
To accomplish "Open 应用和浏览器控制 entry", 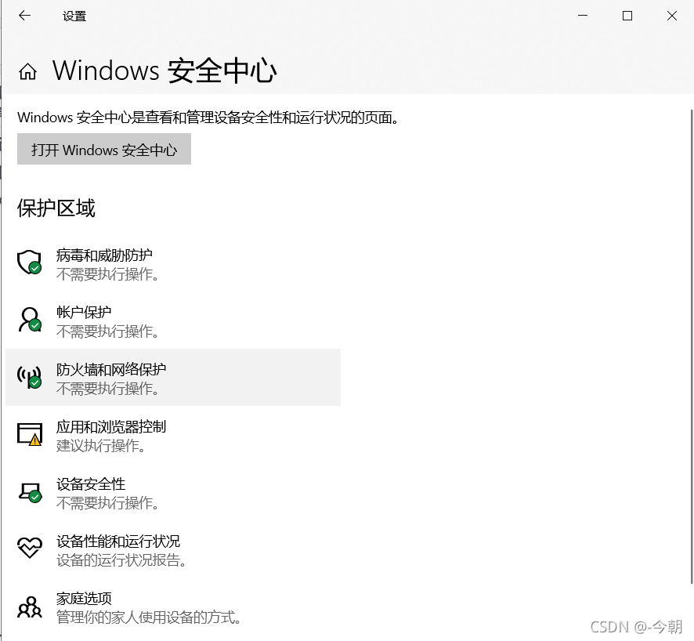I will click(x=173, y=436).
